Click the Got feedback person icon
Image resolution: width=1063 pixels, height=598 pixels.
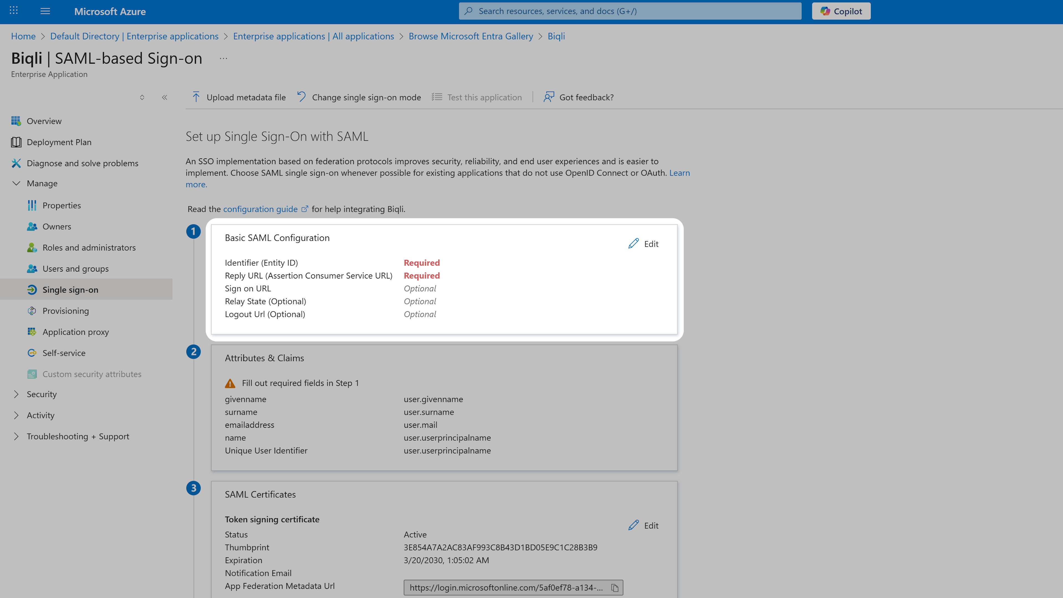point(549,97)
